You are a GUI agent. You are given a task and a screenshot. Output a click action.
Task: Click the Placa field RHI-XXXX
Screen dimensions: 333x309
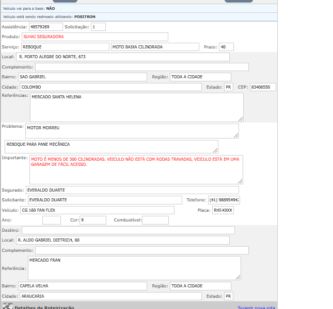click(223, 210)
